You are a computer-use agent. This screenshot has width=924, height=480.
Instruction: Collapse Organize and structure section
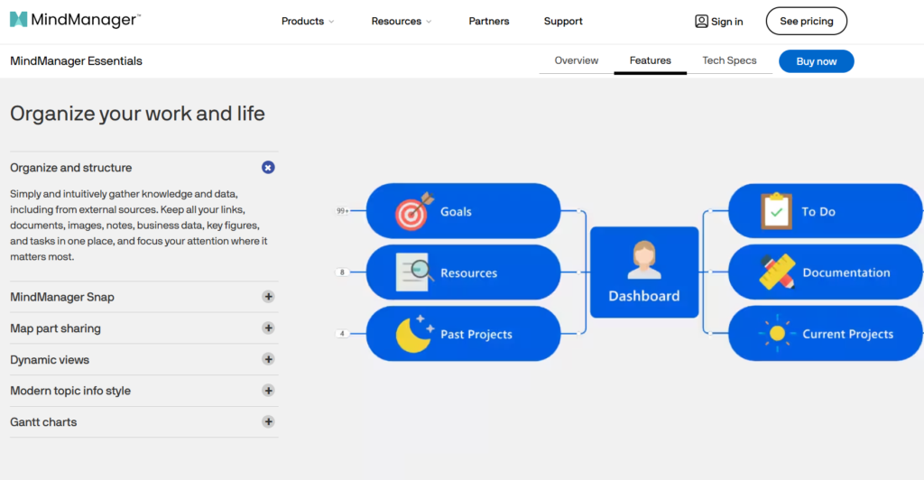(x=268, y=168)
